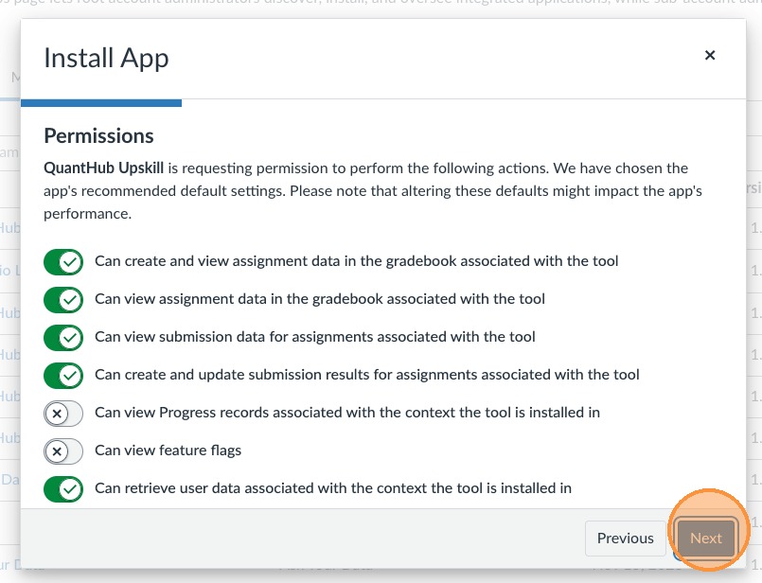Click the Permissions heading
This screenshot has width=762, height=583.
tap(98, 136)
